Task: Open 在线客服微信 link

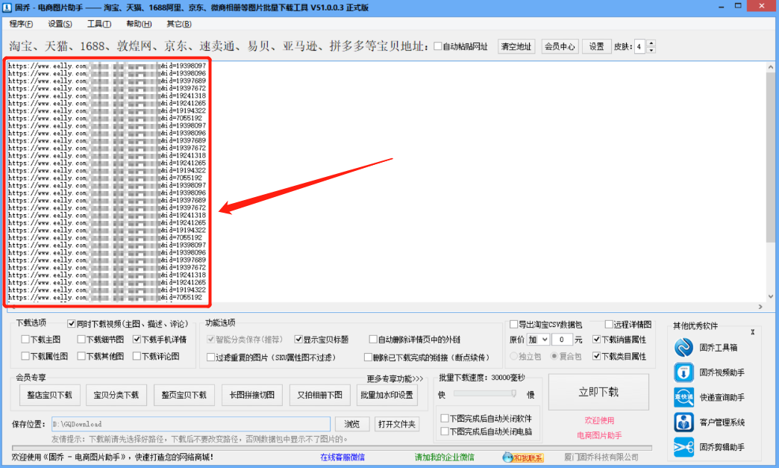Action: pos(342,457)
